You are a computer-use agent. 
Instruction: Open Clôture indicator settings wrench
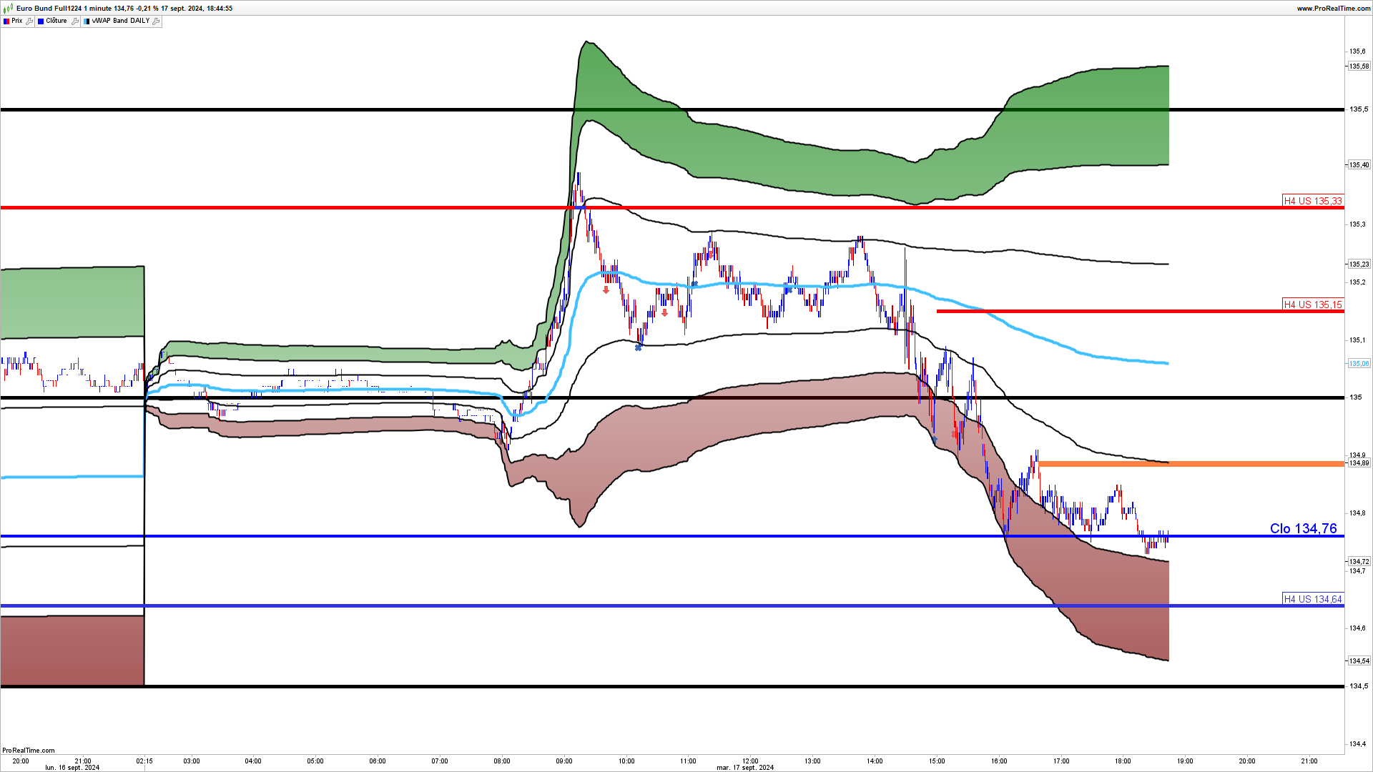74,21
